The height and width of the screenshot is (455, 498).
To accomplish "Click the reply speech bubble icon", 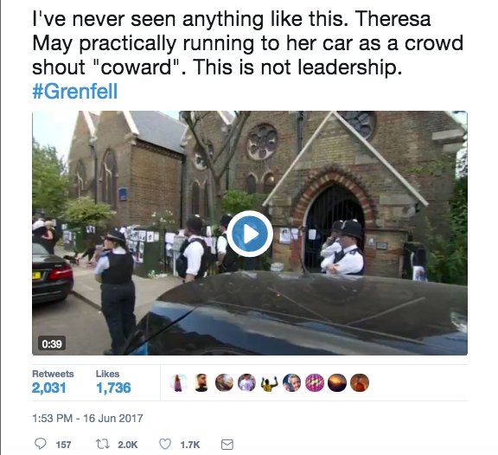I will 41,444.
